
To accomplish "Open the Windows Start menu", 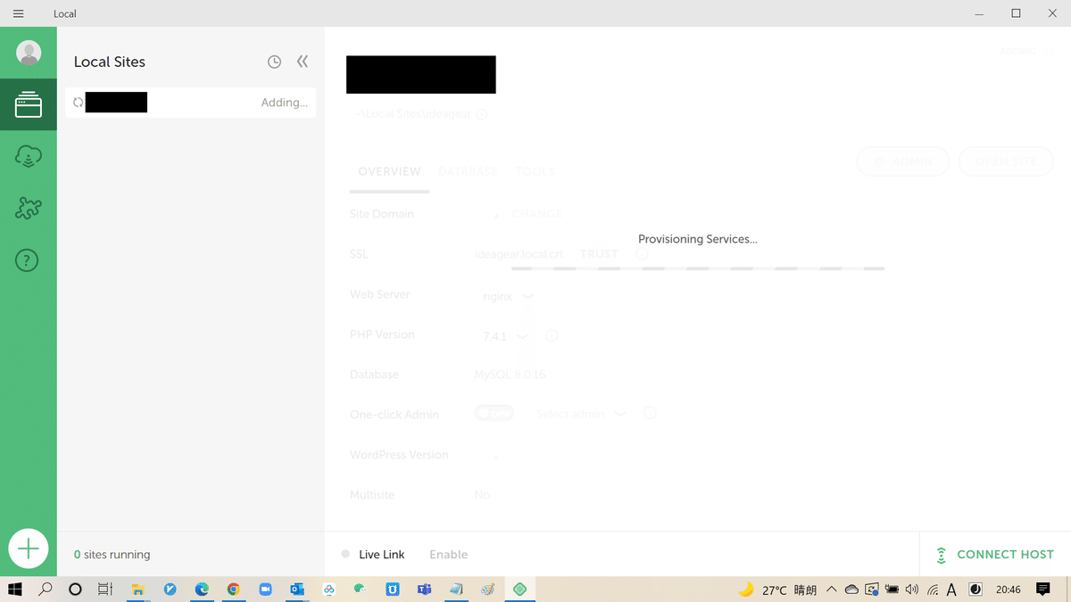I will 15,590.
